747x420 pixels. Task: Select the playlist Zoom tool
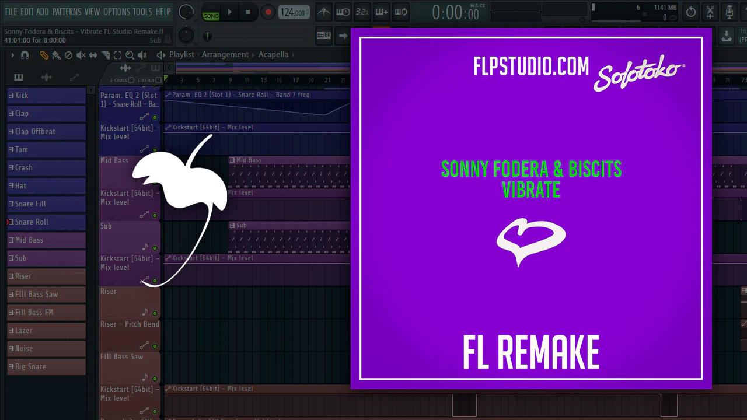point(130,55)
